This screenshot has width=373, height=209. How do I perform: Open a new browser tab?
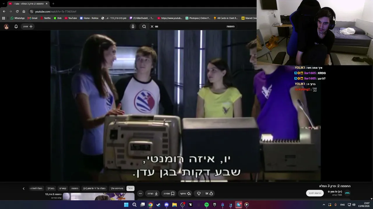(x=53, y=4)
